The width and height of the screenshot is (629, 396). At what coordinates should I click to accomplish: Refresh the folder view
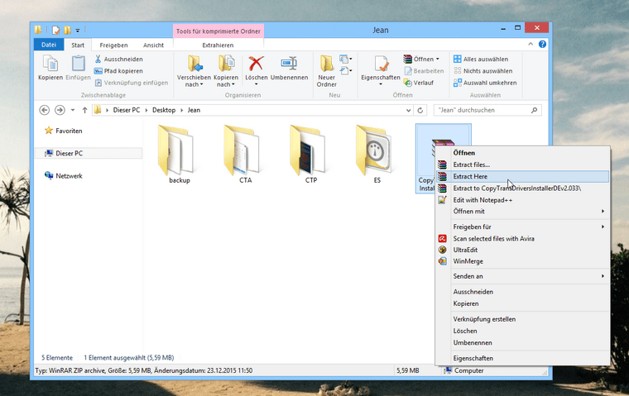420,110
